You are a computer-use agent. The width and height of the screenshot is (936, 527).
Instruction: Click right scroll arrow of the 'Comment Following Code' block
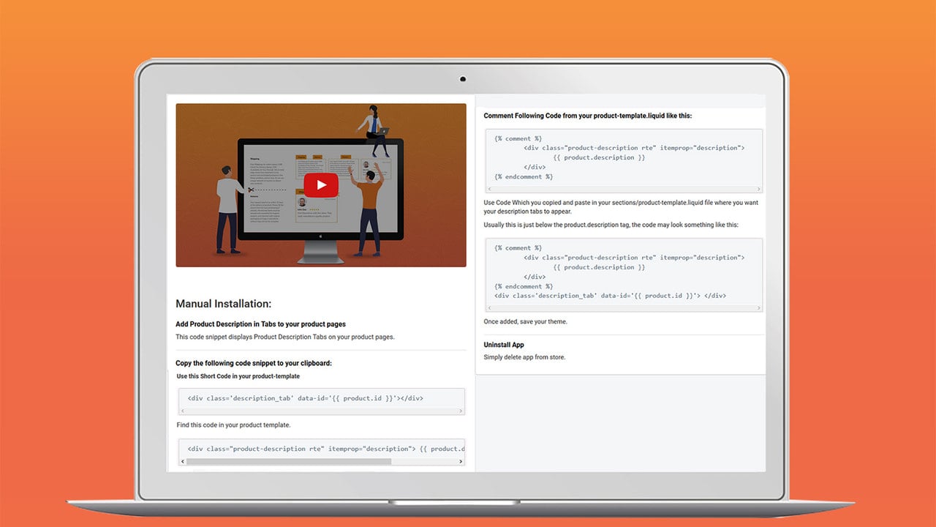tap(759, 190)
